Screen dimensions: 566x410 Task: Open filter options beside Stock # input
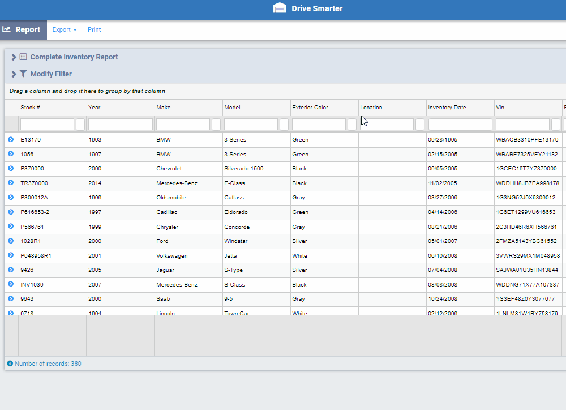click(x=79, y=123)
